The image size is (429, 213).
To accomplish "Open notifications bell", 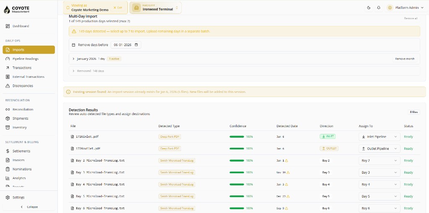I will pos(379,8).
